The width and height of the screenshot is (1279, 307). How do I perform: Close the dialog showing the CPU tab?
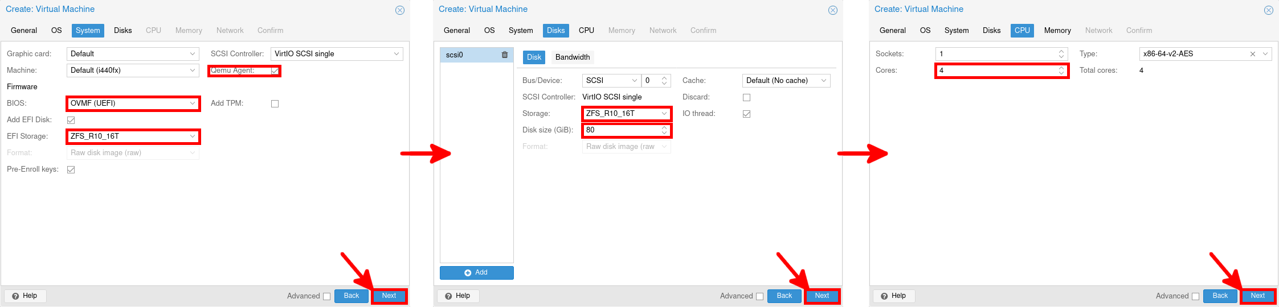coord(1268,10)
